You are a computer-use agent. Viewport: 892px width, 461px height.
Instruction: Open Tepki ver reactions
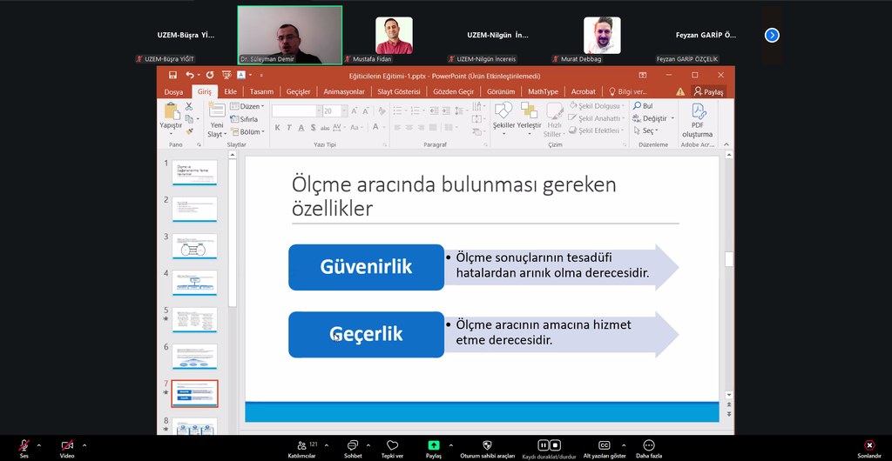tap(392, 445)
